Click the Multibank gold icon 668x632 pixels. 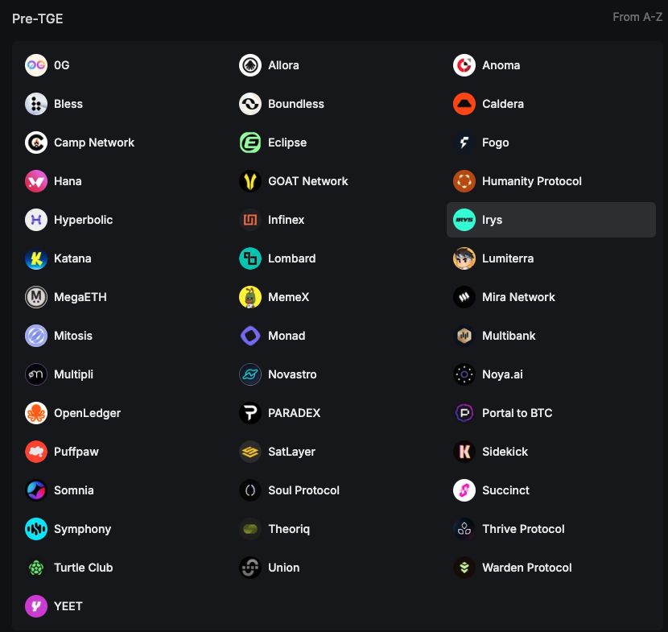pos(464,336)
